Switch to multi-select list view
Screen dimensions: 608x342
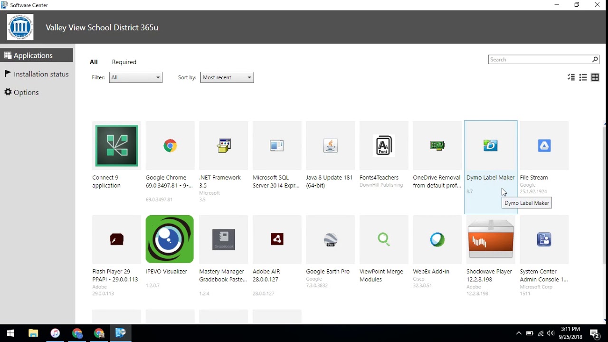coord(571,77)
